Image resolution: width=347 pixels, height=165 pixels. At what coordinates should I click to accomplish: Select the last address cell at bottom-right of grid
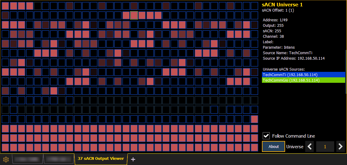pyautogui.click(x=254, y=148)
